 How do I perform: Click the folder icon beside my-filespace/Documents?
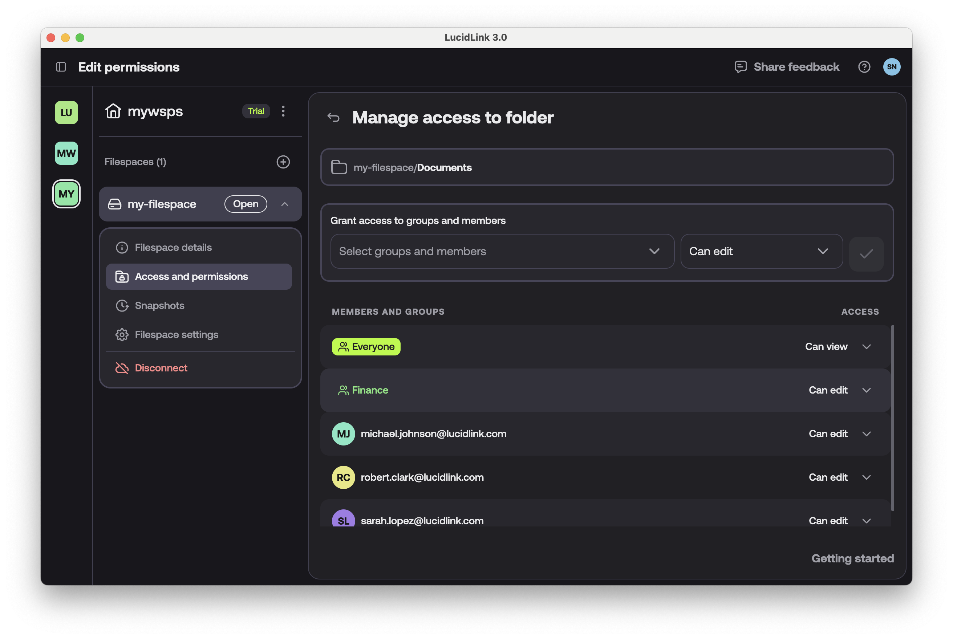339,167
